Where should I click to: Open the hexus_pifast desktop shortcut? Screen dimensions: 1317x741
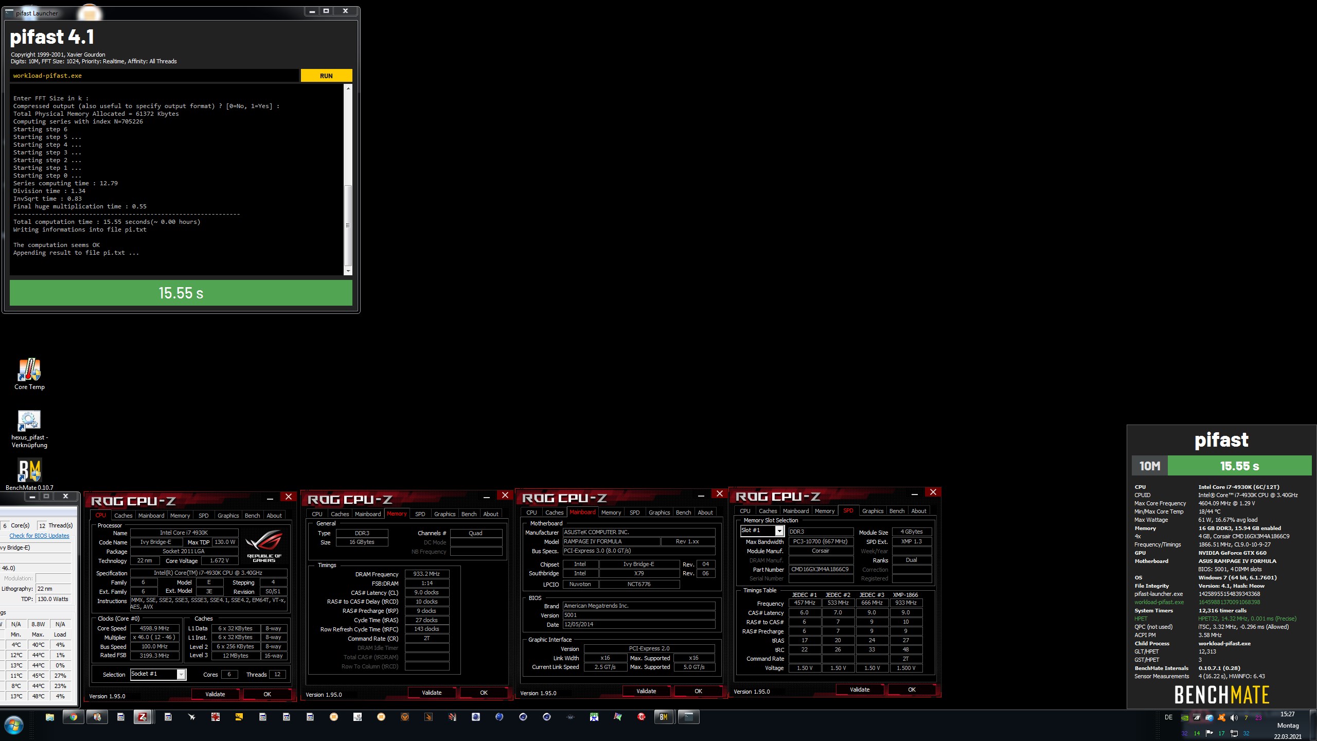tap(29, 429)
